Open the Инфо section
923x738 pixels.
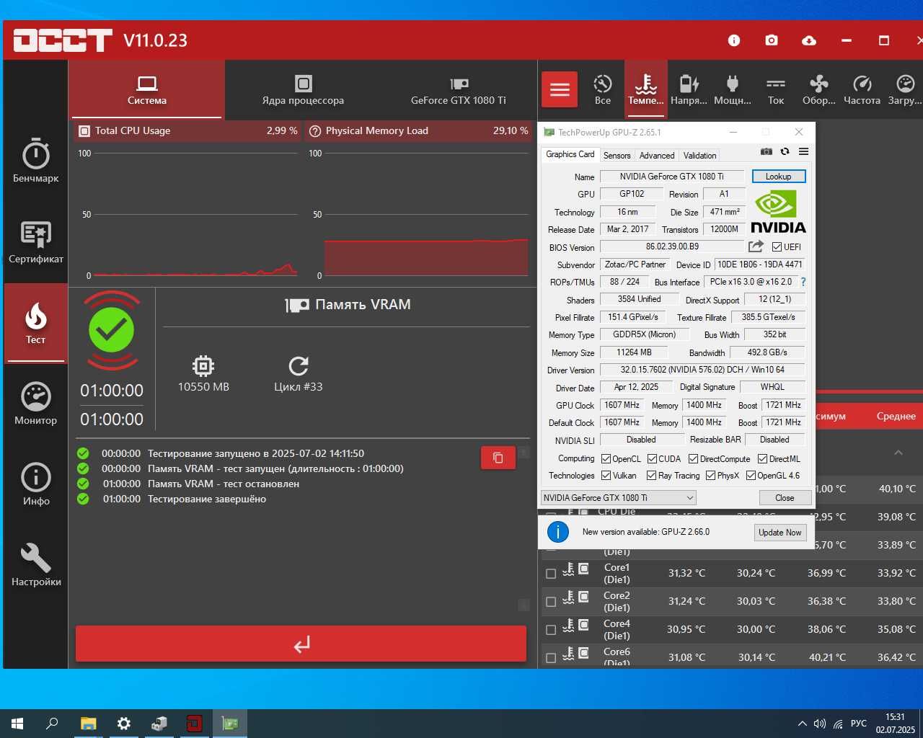coord(36,484)
